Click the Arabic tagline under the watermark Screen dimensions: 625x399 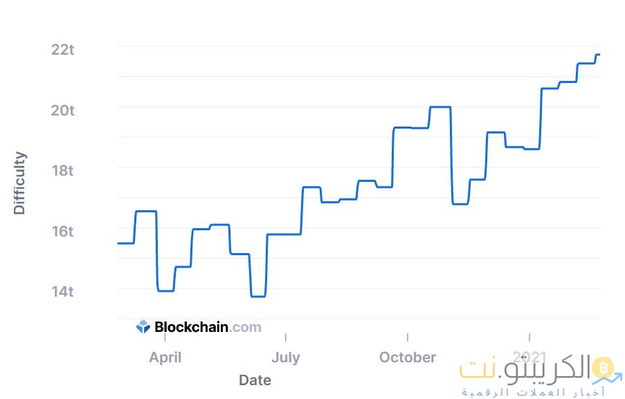pos(533,392)
